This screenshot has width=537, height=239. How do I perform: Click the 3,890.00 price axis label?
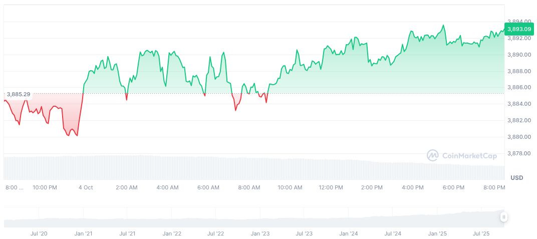click(x=518, y=55)
